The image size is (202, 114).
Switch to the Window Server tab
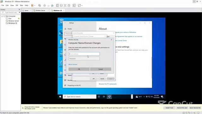(x=40, y=10)
